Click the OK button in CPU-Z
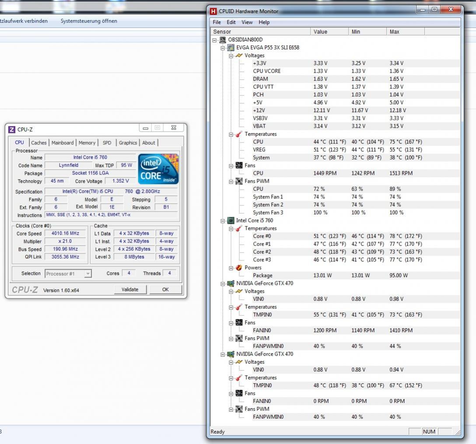Viewport: 476px width, 444px height. [x=165, y=289]
